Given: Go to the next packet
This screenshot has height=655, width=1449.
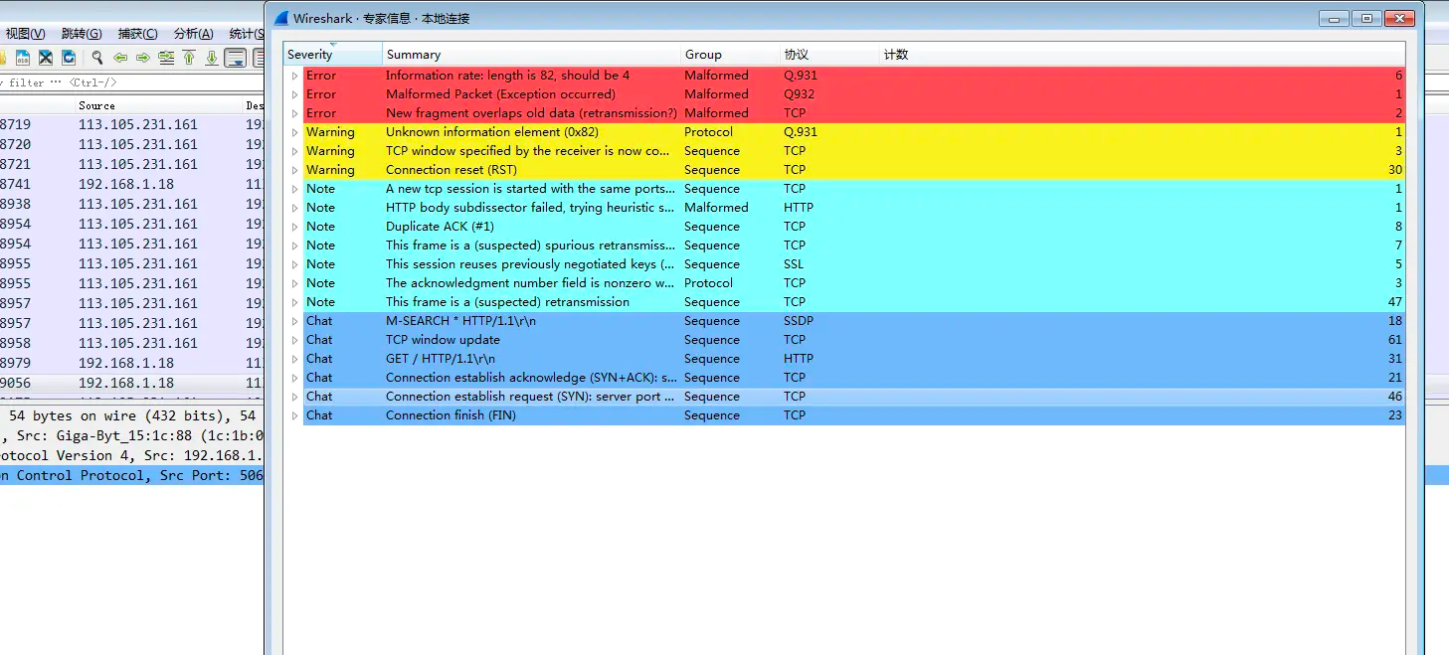Looking at the screenshot, I should [x=142, y=57].
